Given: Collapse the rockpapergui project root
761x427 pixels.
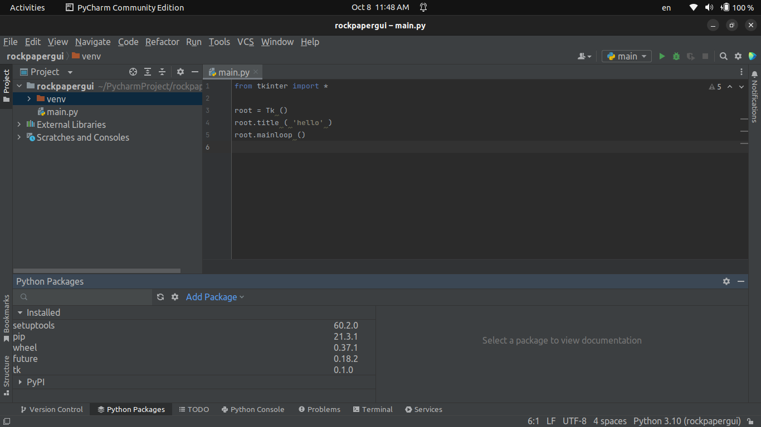Looking at the screenshot, I should tap(19, 86).
